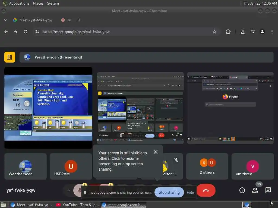Click the yaf-fwka-yqw meeting code text

click(21, 190)
